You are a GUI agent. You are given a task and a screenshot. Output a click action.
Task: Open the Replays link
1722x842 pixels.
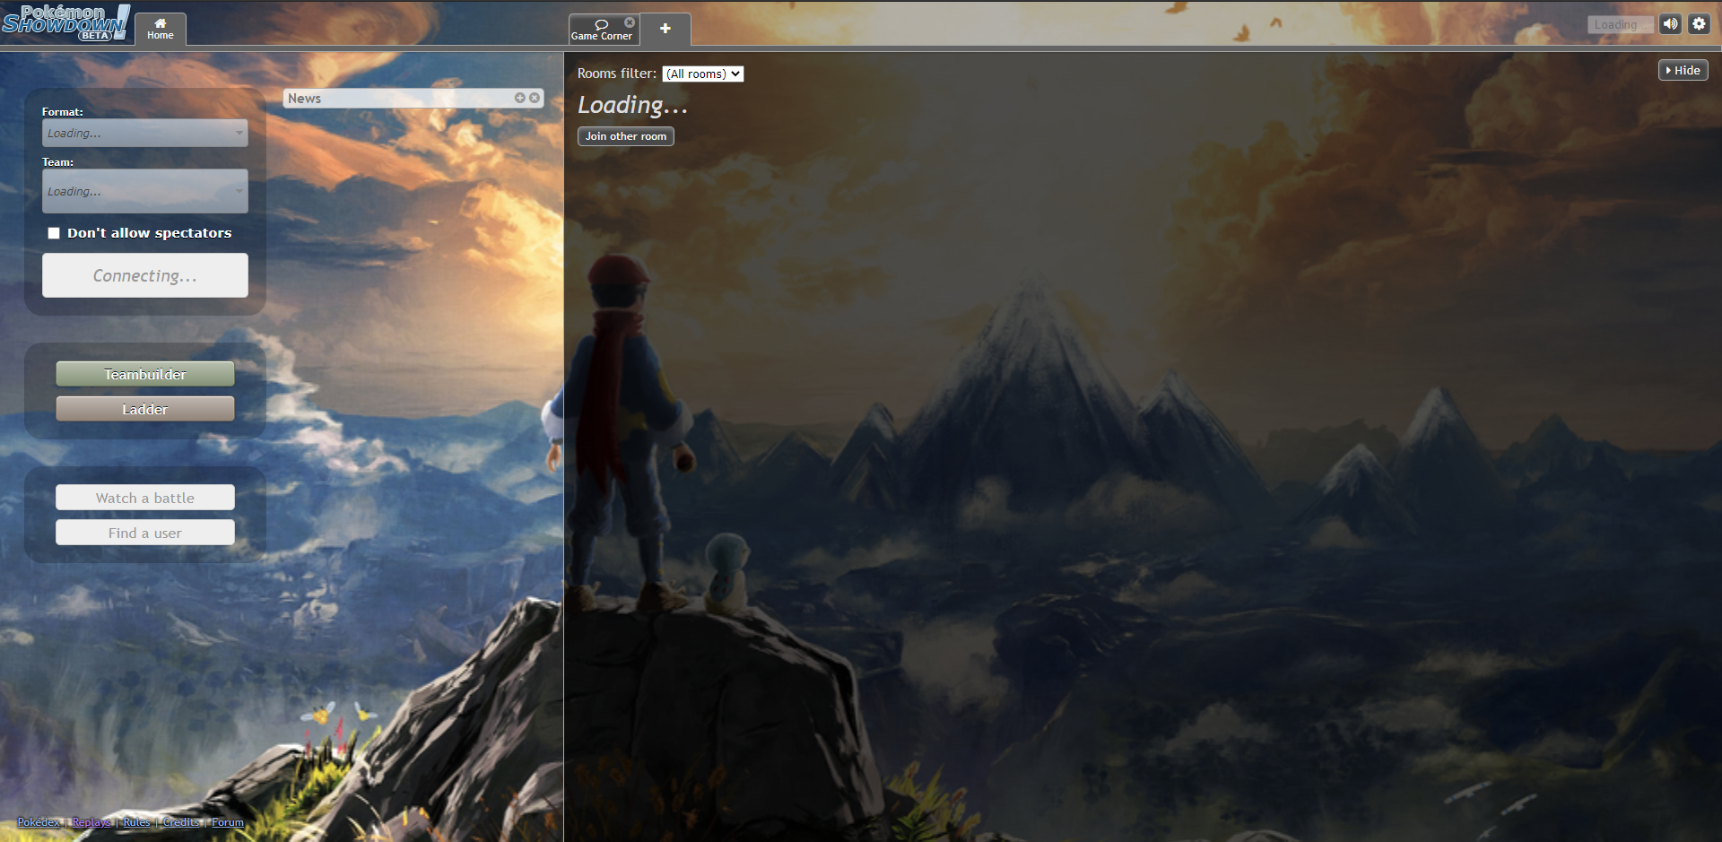(x=91, y=822)
